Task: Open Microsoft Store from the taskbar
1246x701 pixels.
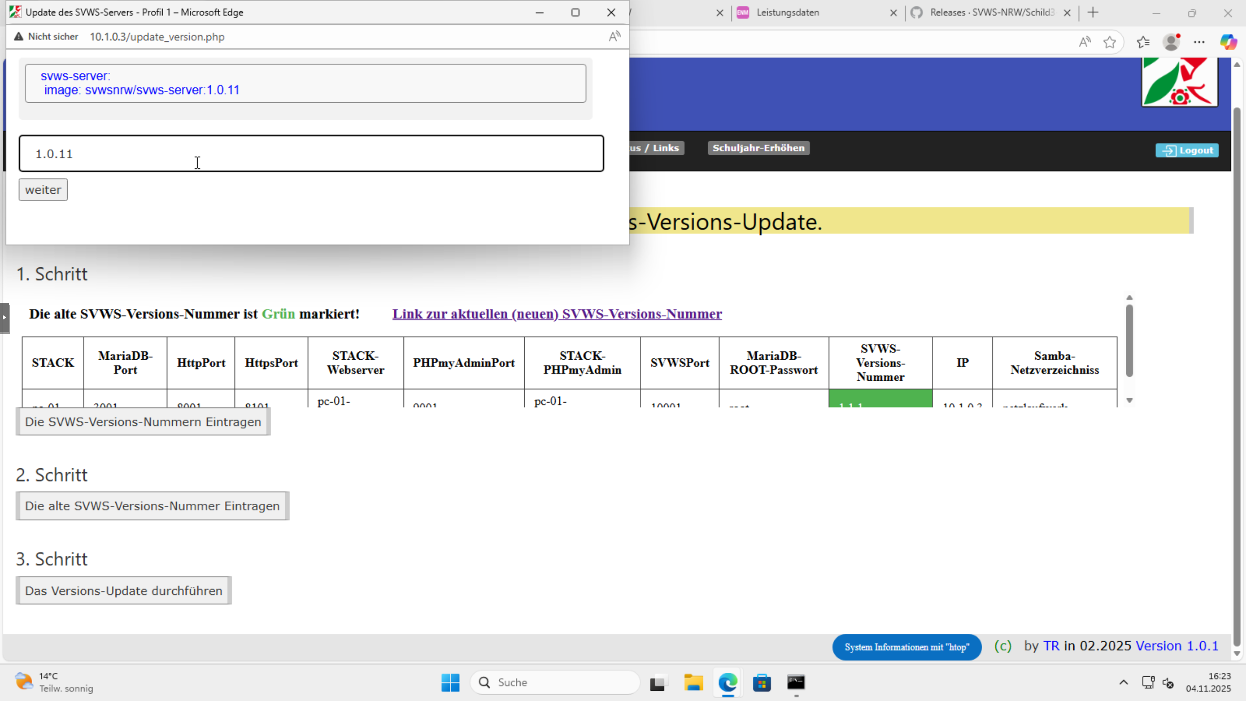Action: point(762,683)
